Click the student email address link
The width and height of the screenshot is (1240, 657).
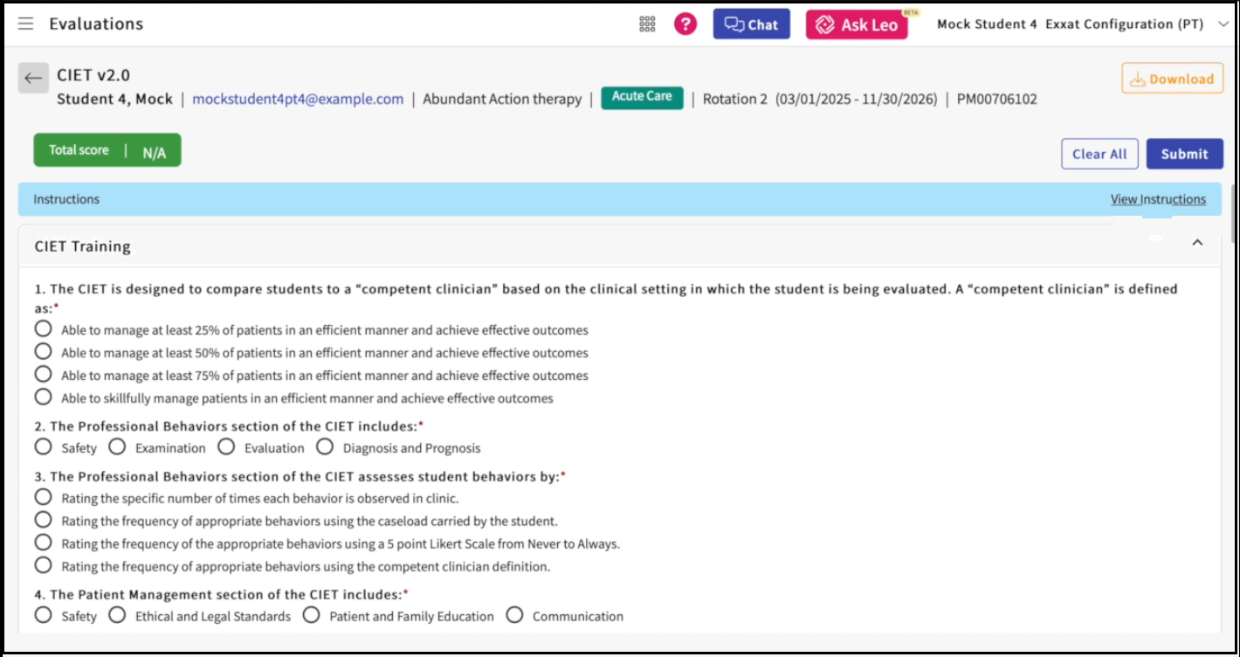tap(298, 99)
